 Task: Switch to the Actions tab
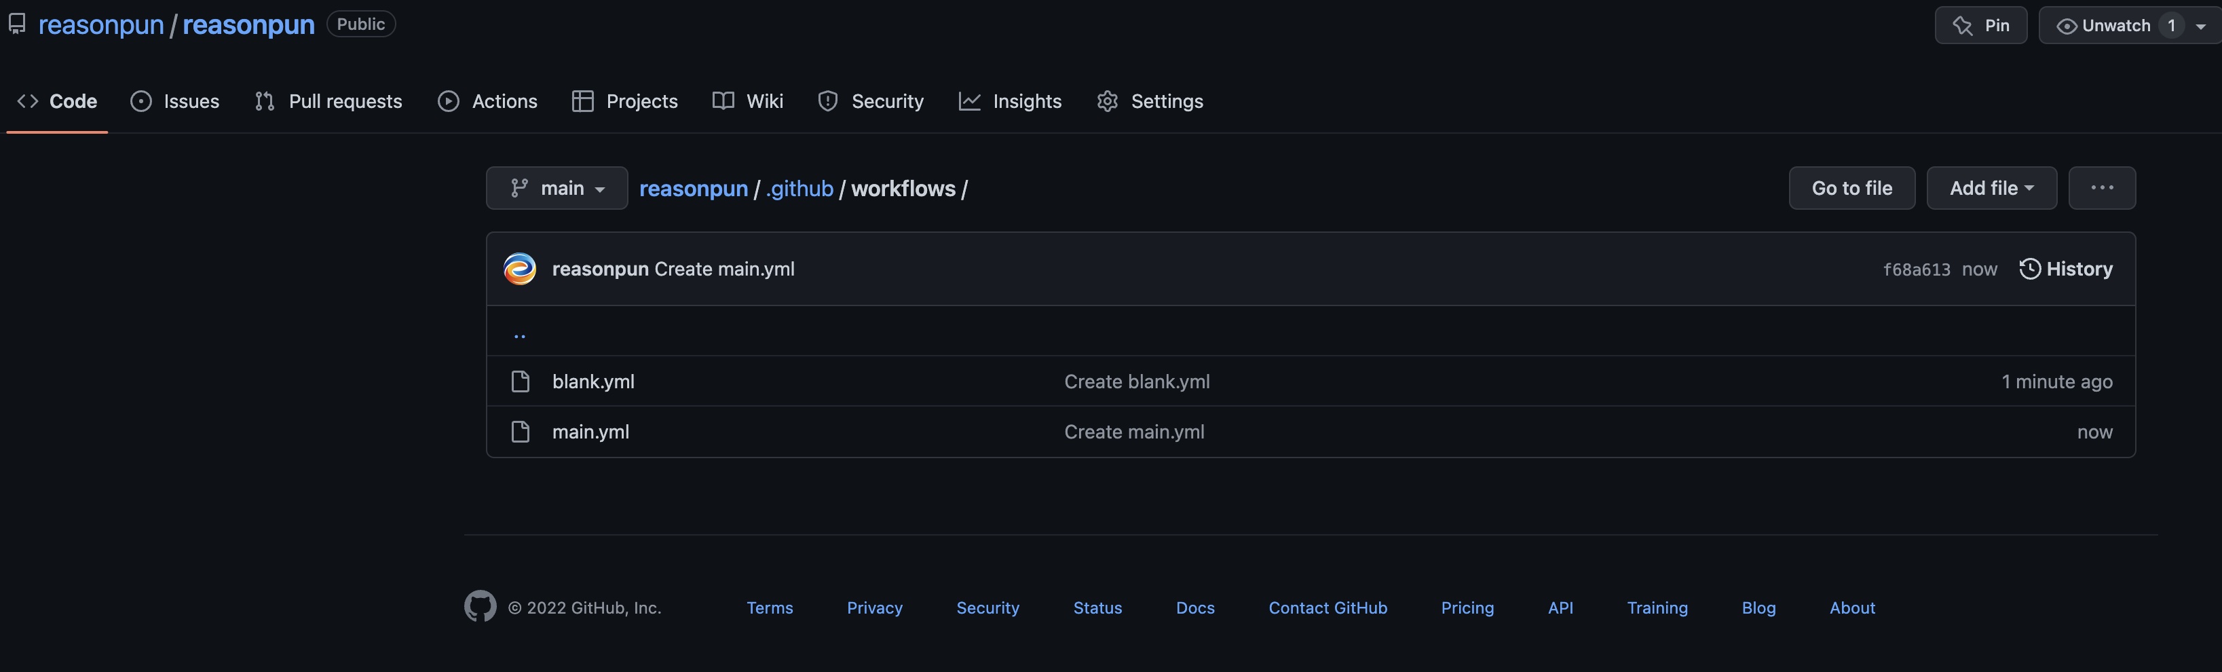(487, 101)
